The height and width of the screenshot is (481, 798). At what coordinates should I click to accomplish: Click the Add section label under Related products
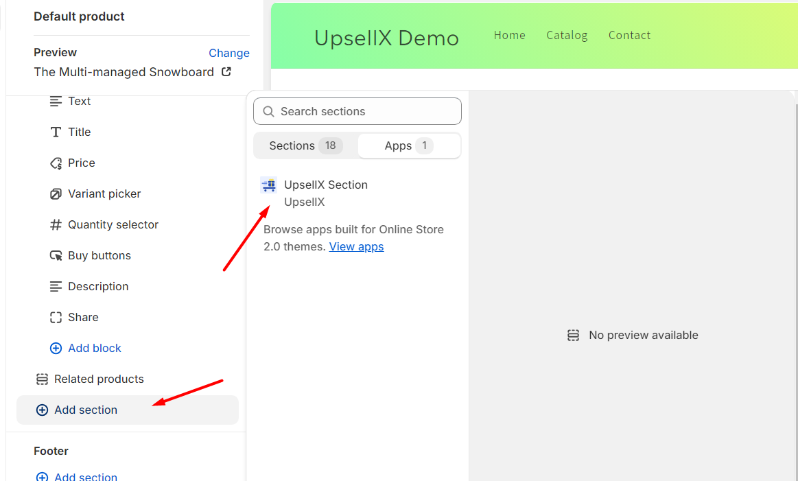coord(86,410)
